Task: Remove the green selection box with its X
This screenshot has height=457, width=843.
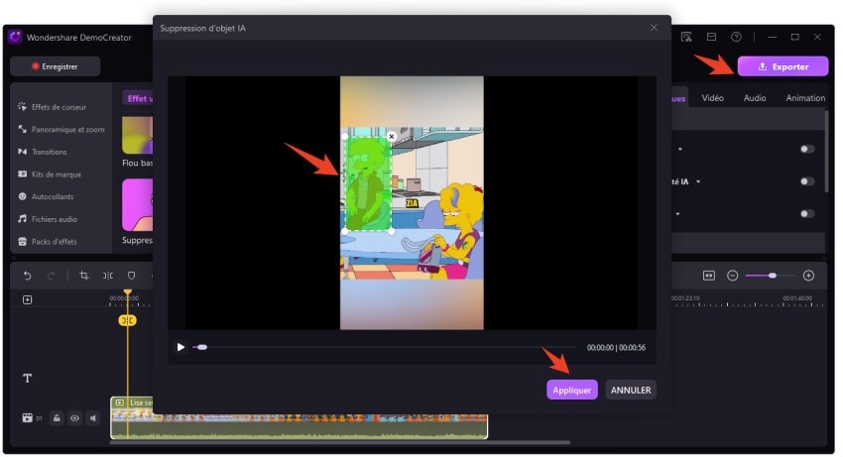Action: point(392,137)
